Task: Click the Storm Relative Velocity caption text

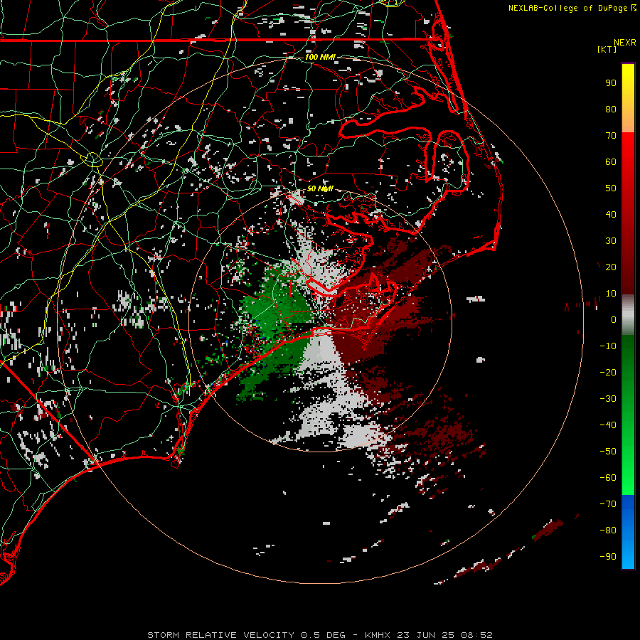Action: coord(319,635)
